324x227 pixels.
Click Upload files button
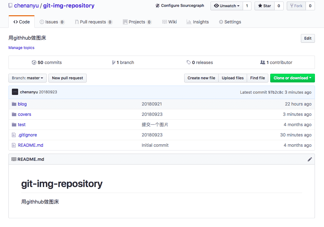click(x=233, y=78)
